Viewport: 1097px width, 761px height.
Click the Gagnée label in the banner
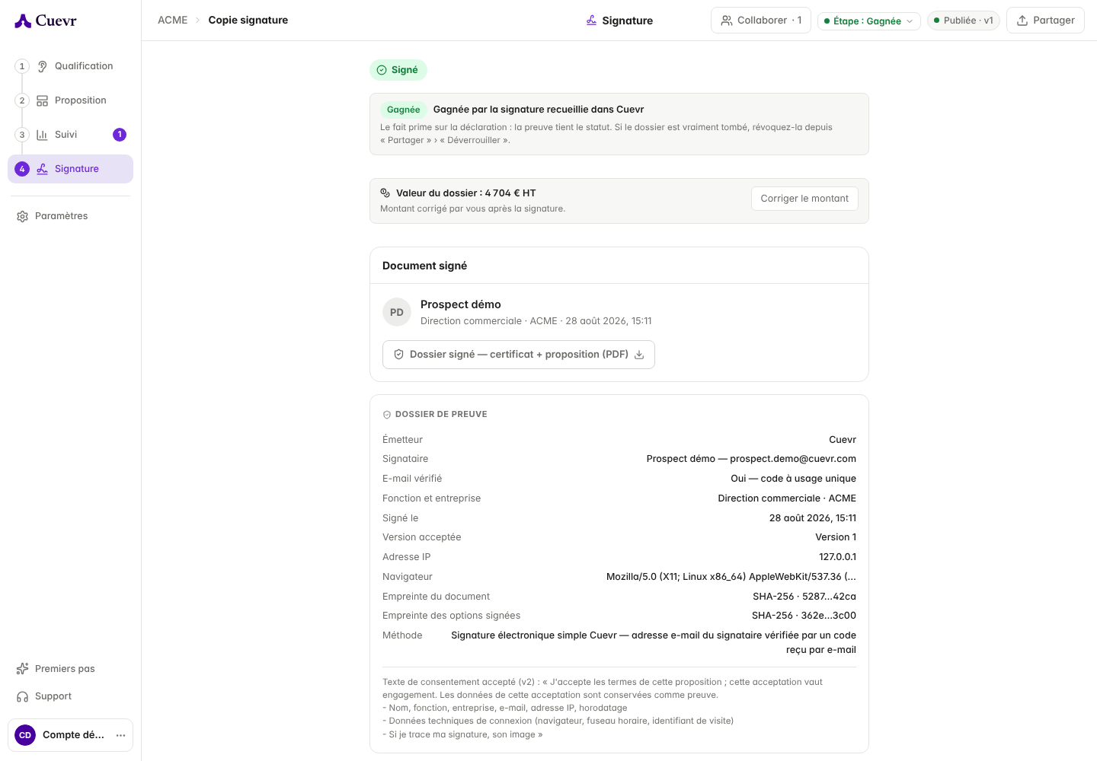pos(403,110)
